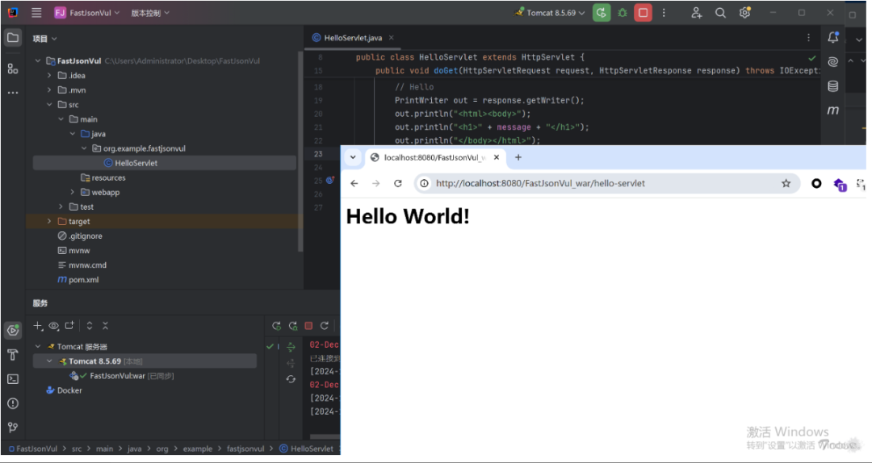
Task: Click the browser address bar URL
Action: (x=541, y=183)
